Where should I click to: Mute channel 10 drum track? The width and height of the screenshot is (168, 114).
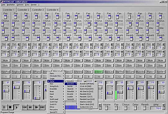(99, 60)
